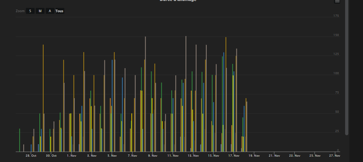The image size is (363, 162).
Task: Click the vertical scrollbar thumb
Action: [x=347, y=67]
